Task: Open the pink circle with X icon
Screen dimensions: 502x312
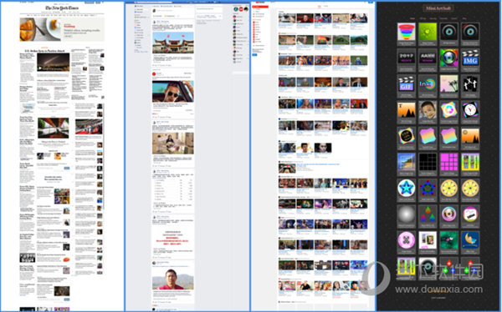Action: 407,239
